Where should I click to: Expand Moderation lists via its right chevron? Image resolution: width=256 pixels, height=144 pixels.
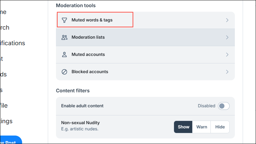point(227,37)
